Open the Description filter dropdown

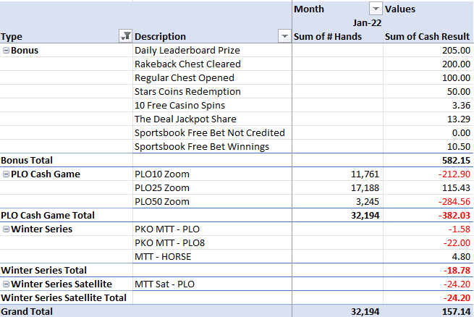click(284, 36)
